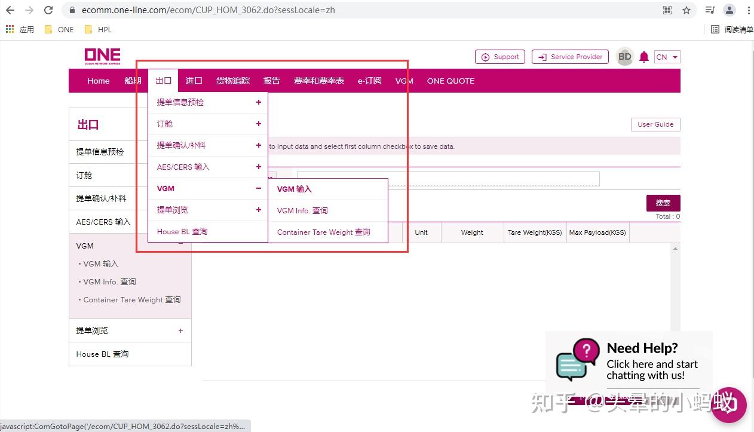Open the apps grid shortcut in bookmarks bar
The width and height of the screenshot is (754, 432).
tap(9, 29)
